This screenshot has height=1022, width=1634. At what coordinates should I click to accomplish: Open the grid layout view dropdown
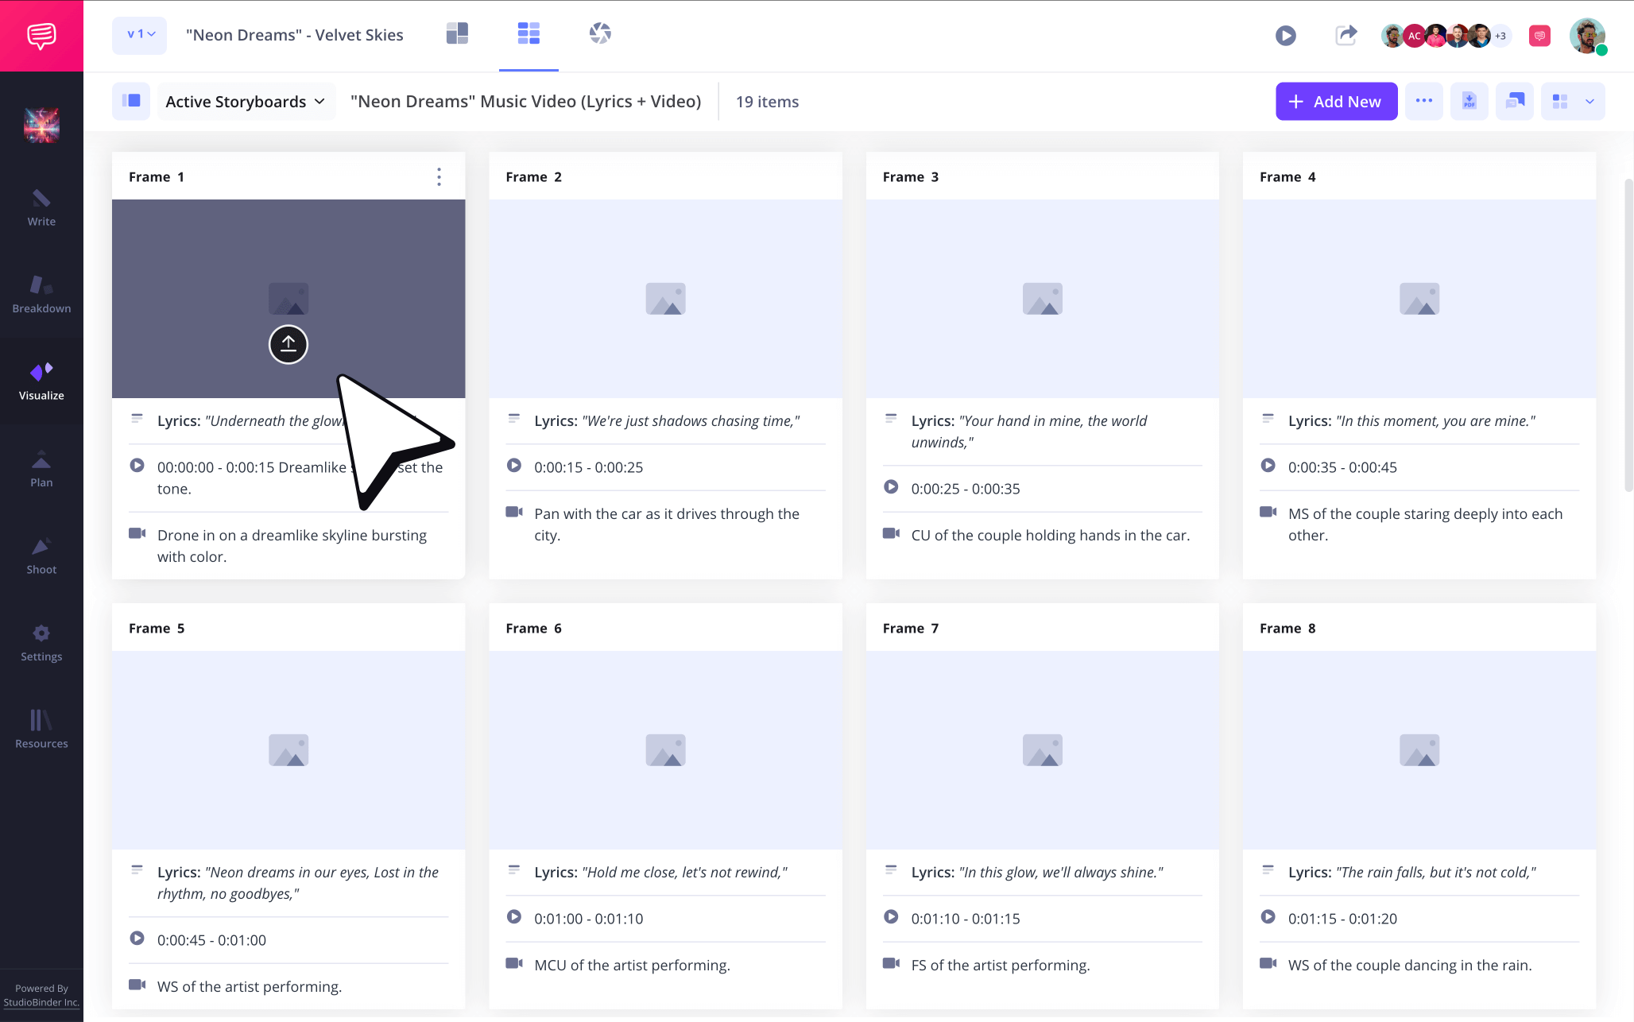pos(1574,101)
